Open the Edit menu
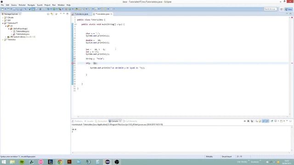This screenshot has width=294, height=165. [7, 5]
